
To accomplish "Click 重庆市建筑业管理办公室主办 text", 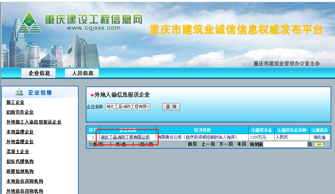I will (x=287, y=63).
